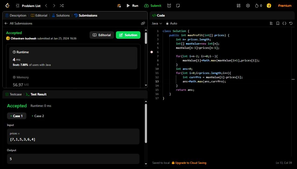Click the green Accepted submission status
Image resolution: width=297 pixels, height=169 pixels.
14,33
